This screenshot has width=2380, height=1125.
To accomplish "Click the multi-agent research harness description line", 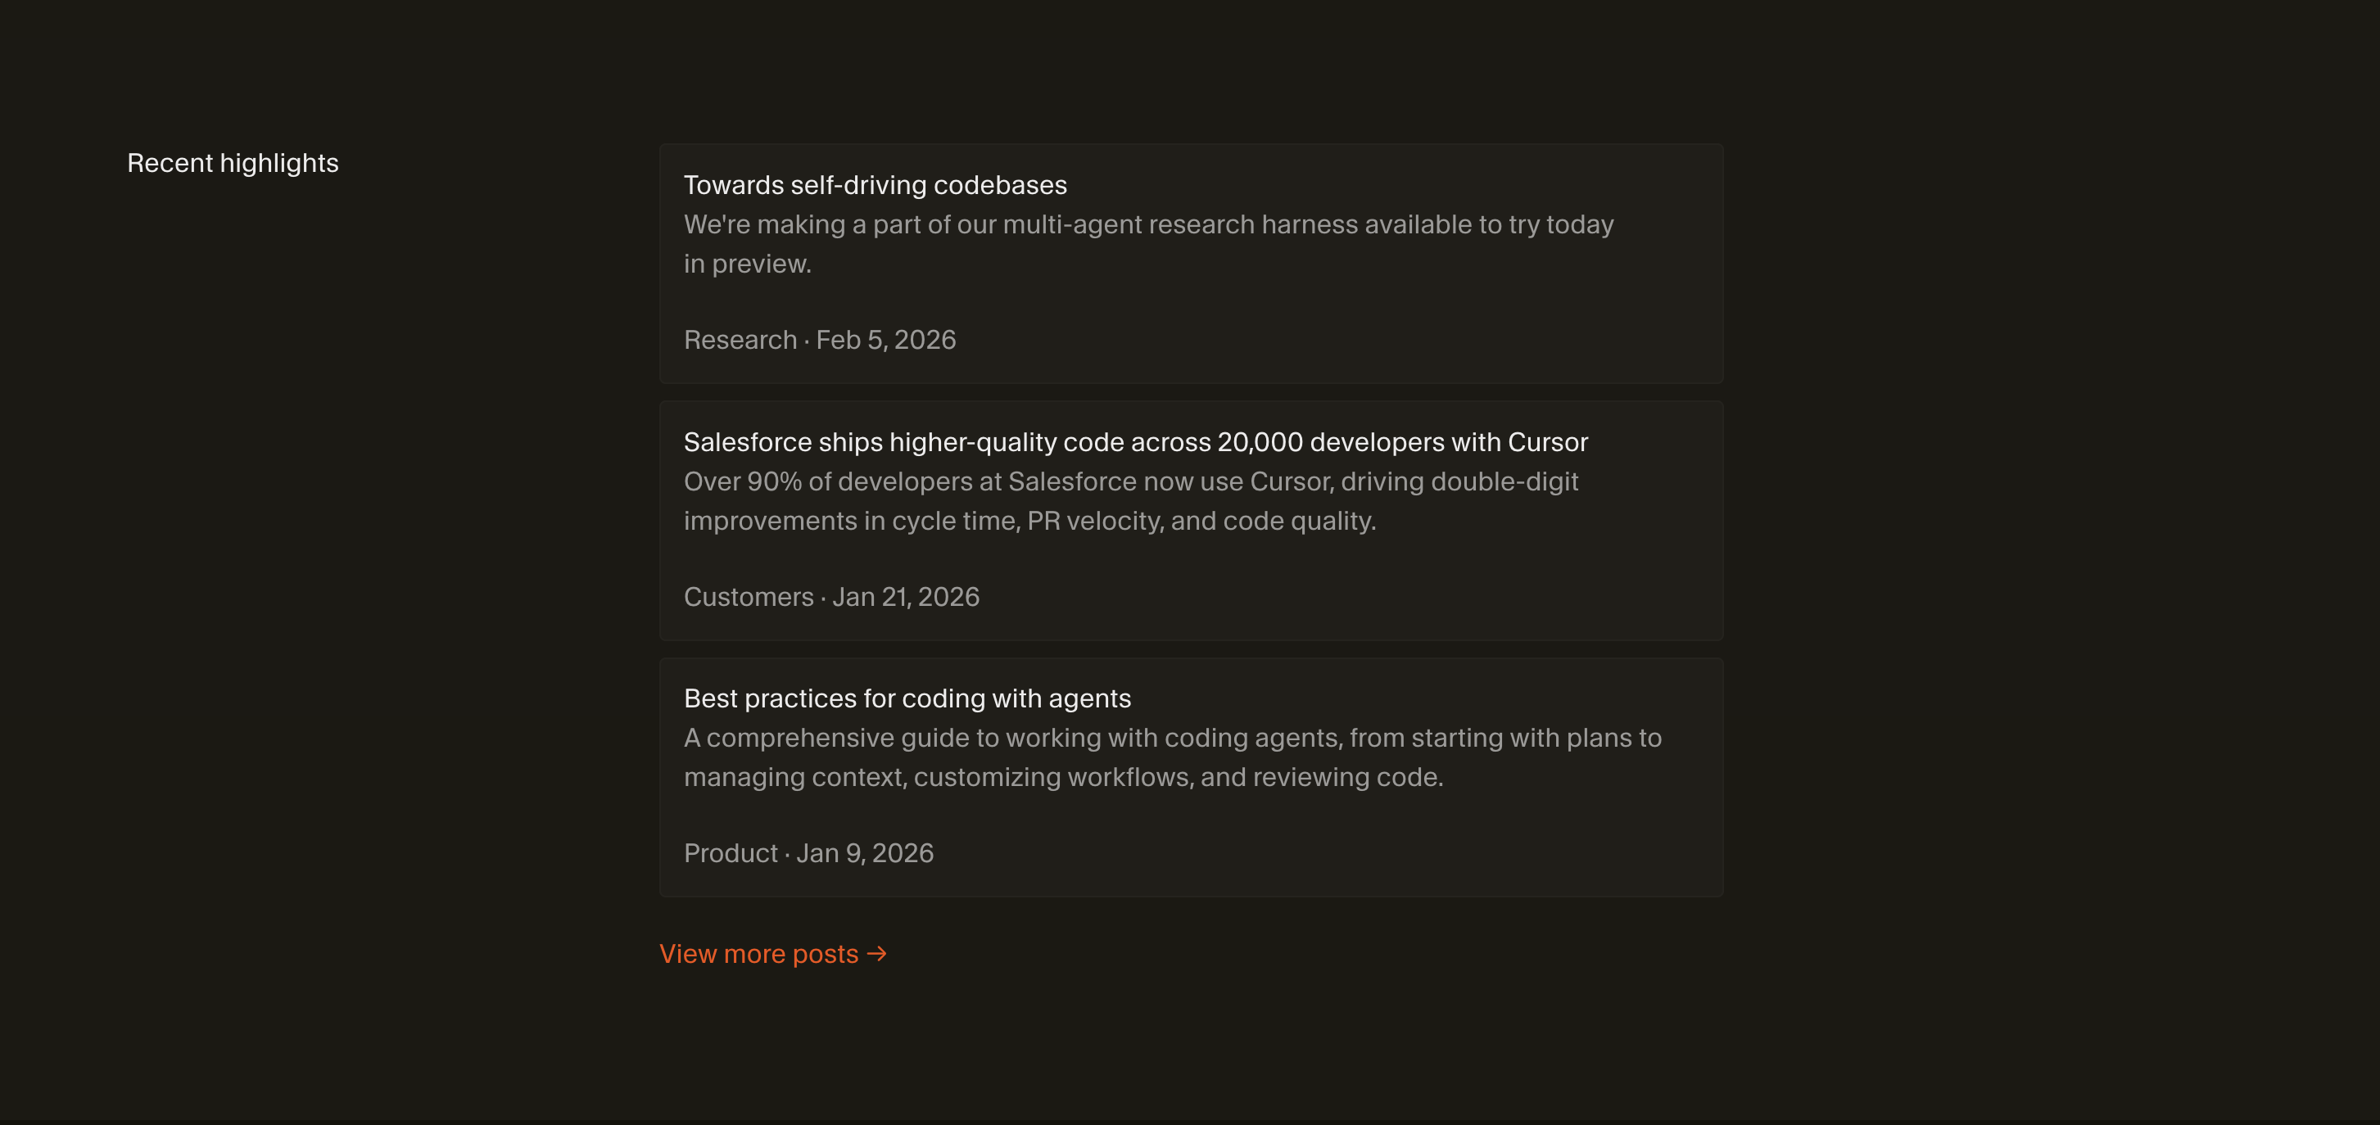I will pos(1147,224).
